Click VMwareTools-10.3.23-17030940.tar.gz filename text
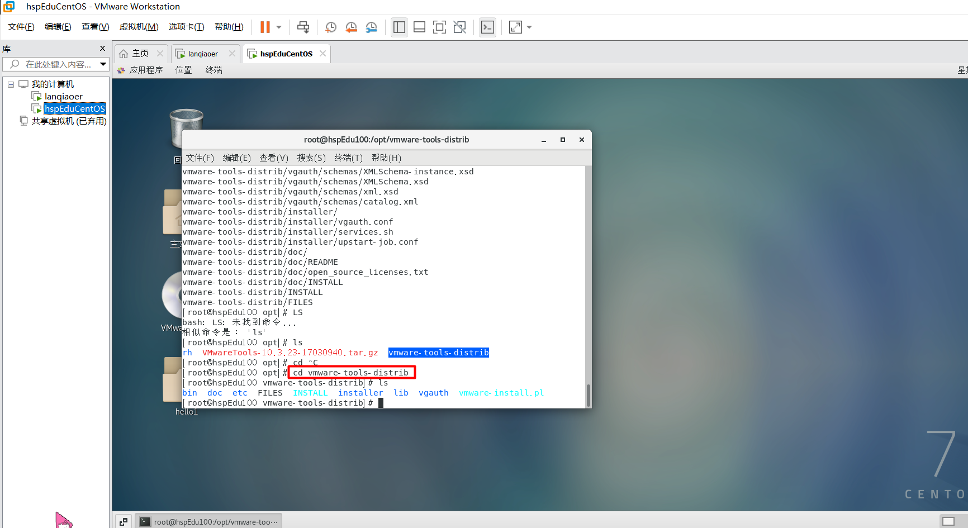Viewport: 968px width, 528px height. click(x=290, y=353)
